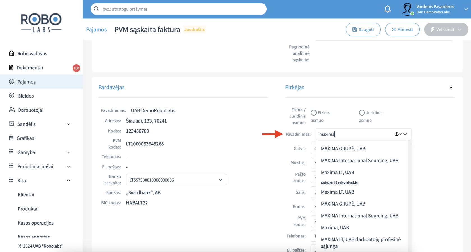This screenshot has width=471, height=252.
Task: Expand the Periodiniai įrašai chevron
Action: pyautogui.click(x=68, y=166)
